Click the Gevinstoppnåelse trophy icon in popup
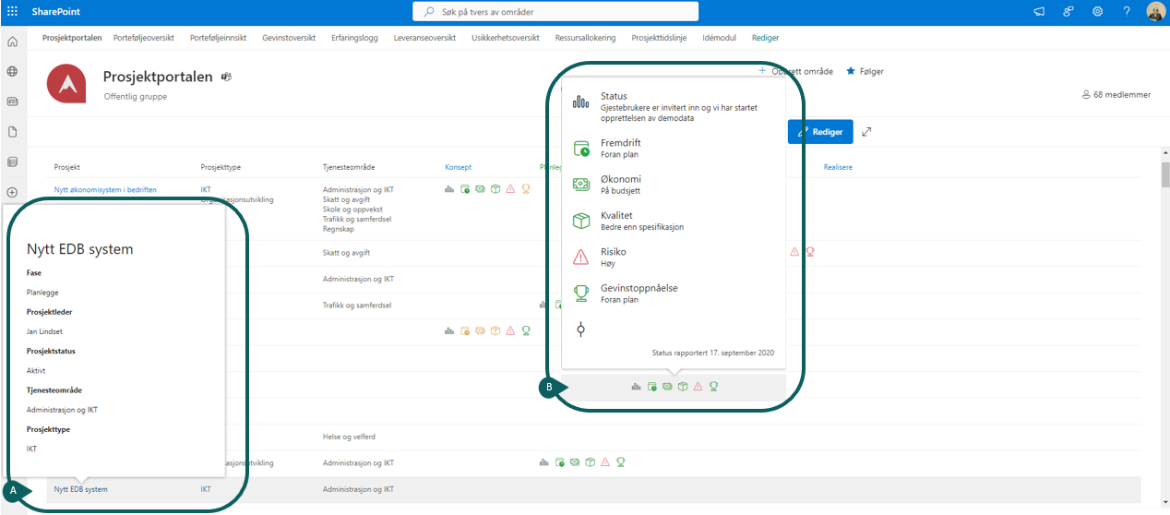 pos(580,293)
